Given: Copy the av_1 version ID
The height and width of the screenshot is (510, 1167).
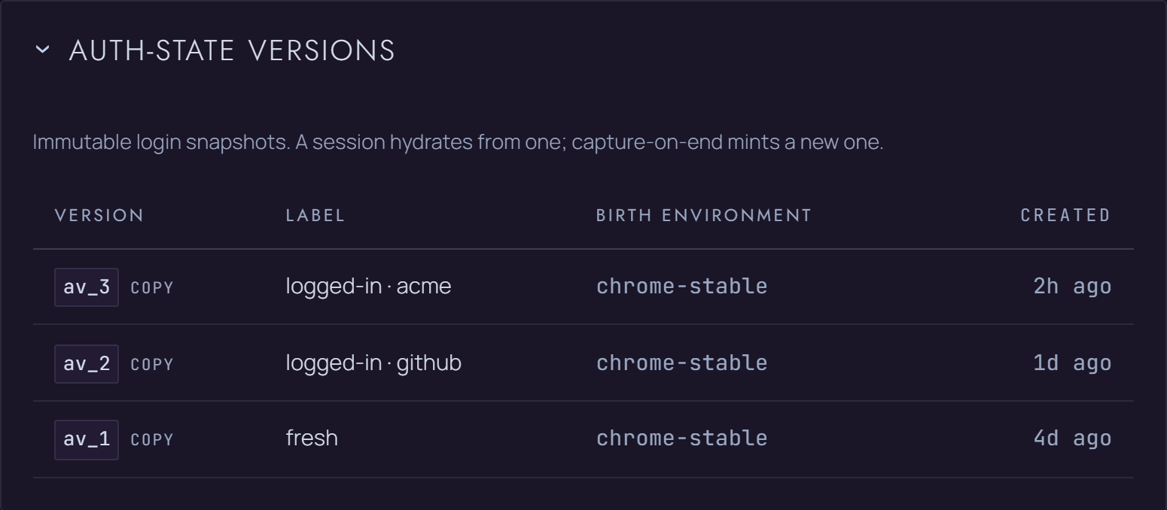Looking at the screenshot, I should [x=152, y=440].
